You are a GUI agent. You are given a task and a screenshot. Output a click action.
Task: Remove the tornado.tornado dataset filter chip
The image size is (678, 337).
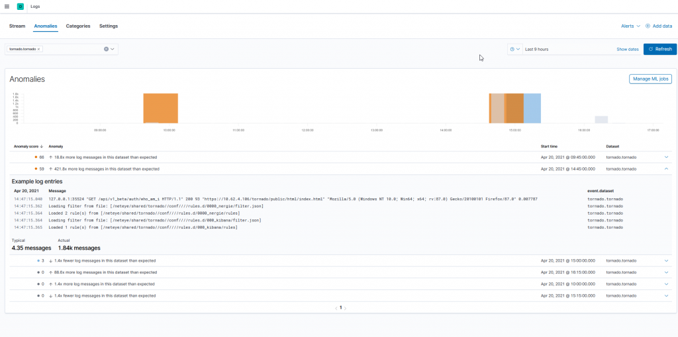pyautogui.click(x=39, y=49)
